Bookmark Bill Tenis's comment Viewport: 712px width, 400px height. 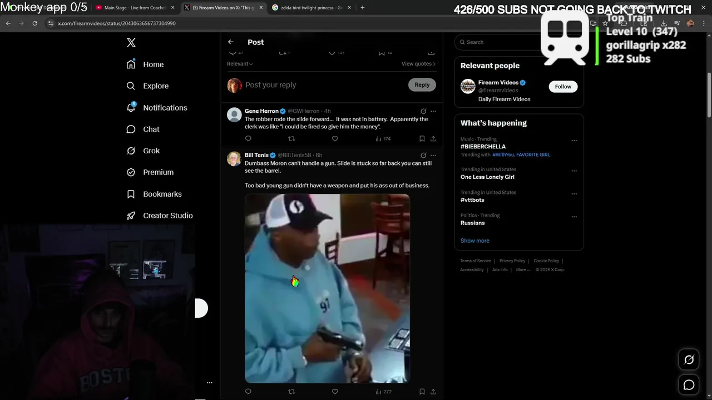(x=422, y=392)
